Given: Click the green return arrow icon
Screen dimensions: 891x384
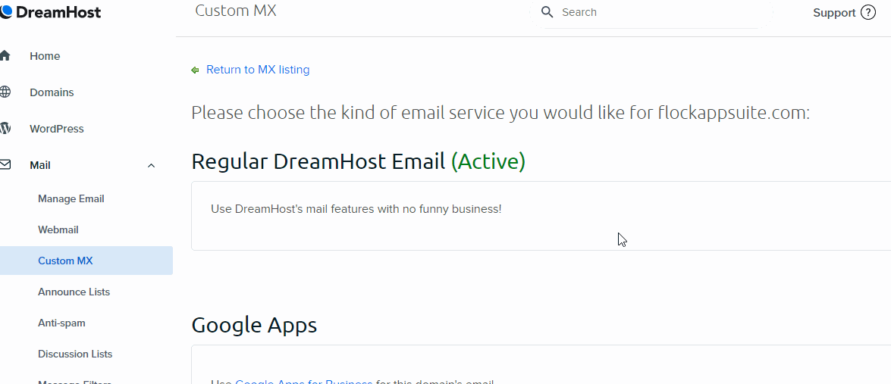Looking at the screenshot, I should (x=196, y=70).
